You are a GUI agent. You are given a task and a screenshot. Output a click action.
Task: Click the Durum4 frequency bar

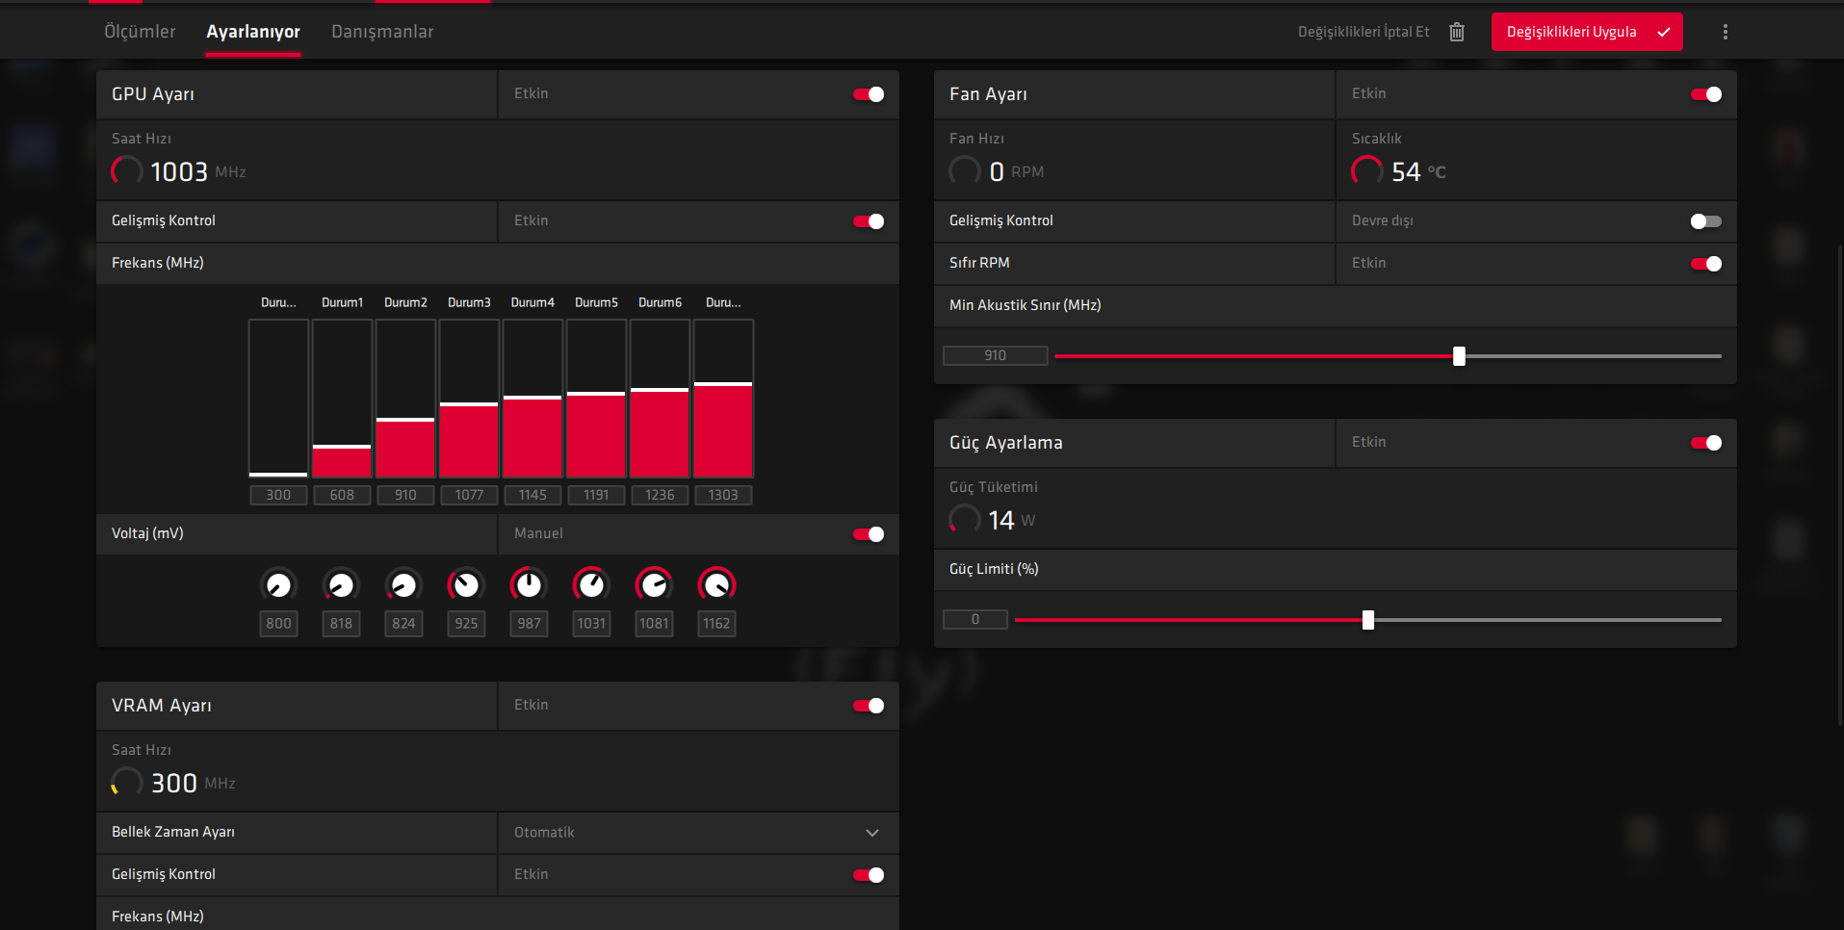[x=532, y=399]
